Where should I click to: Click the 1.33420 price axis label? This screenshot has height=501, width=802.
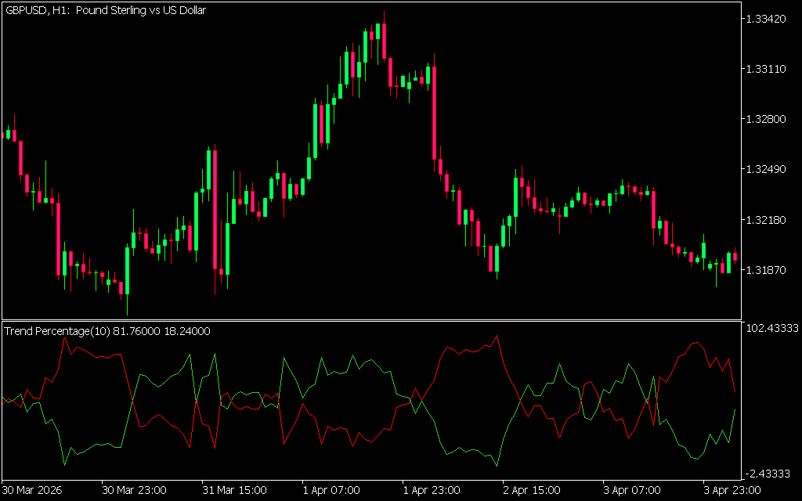pos(768,19)
